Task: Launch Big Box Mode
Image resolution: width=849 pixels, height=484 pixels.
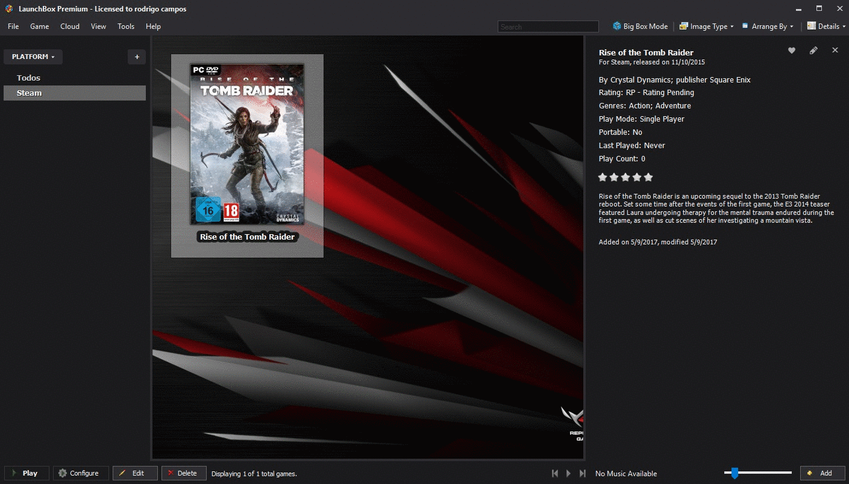Action: [641, 26]
